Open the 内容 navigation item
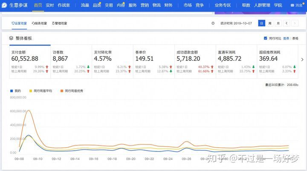 [121, 5]
